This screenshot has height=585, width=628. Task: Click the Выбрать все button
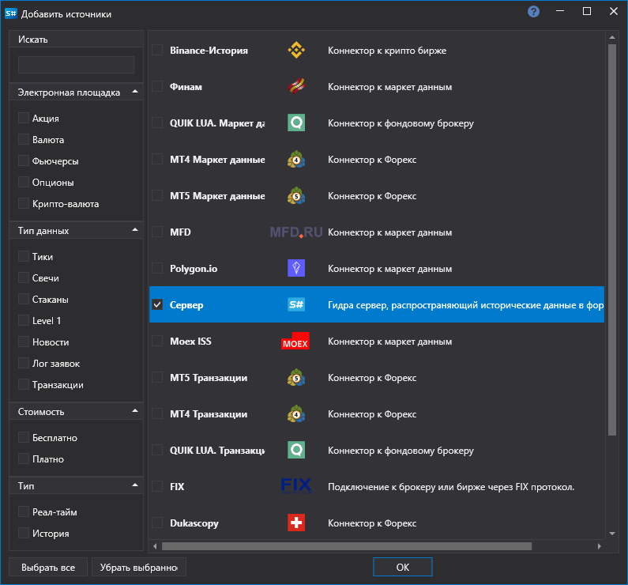[48, 567]
